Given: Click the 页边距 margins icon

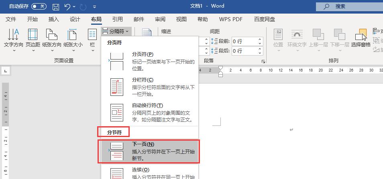Looking at the screenshot, I should (x=33, y=34).
